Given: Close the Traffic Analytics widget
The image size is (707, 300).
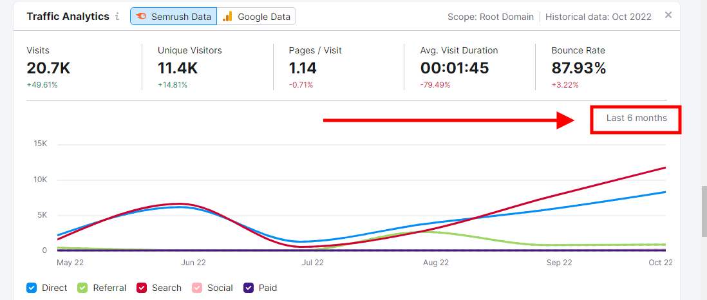Looking at the screenshot, I should pos(668,15).
